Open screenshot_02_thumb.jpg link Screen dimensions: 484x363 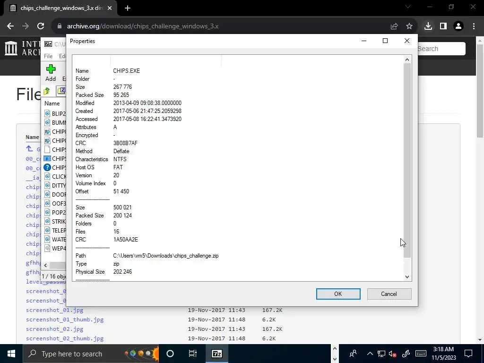point(65,338)
